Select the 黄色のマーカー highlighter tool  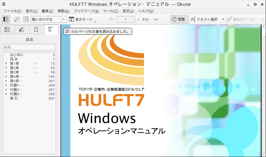point(242,19)
